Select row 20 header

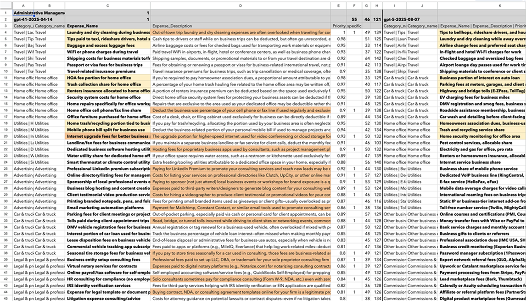pyautogui.click(x=6, y=136)
